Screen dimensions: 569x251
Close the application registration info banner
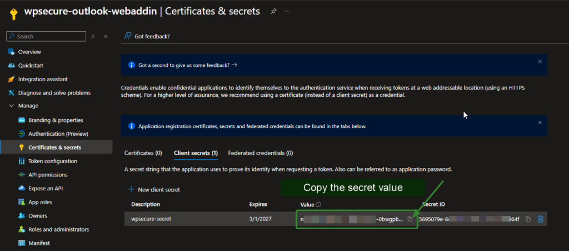tap(540, 122)
